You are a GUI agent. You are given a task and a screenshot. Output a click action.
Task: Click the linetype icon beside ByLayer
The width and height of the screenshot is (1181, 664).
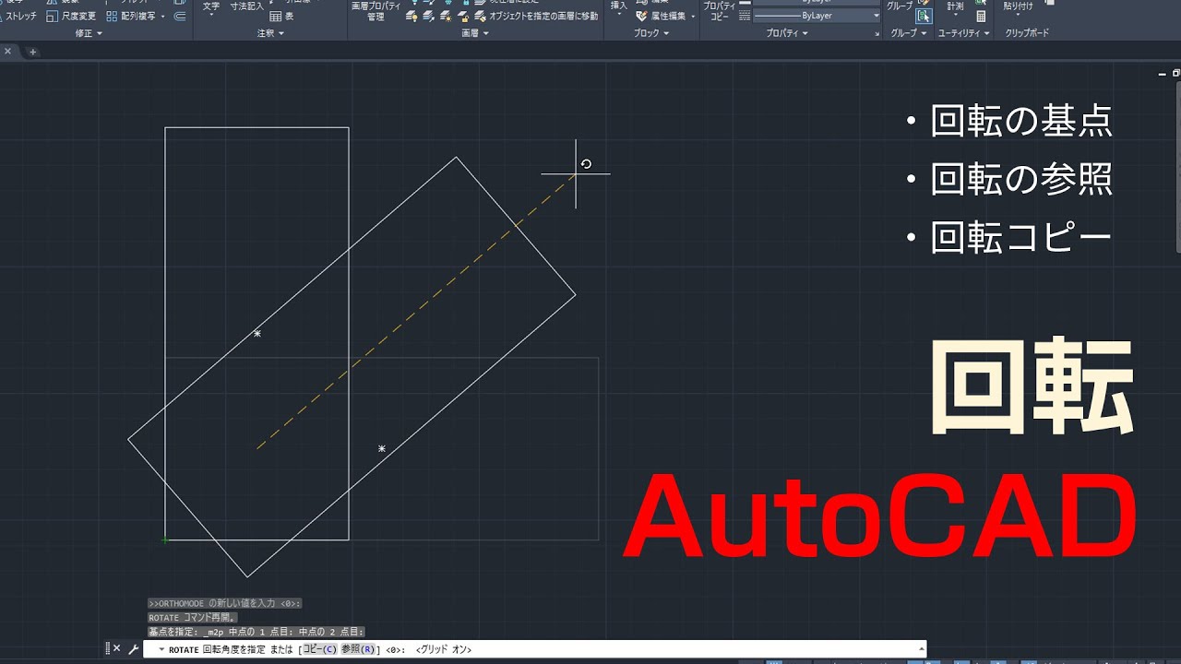click(745, 16)
